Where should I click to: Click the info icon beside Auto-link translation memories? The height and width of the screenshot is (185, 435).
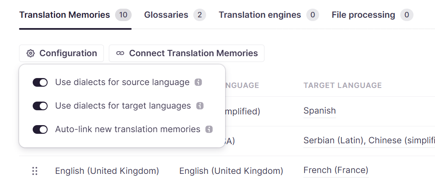pos(209,129)
